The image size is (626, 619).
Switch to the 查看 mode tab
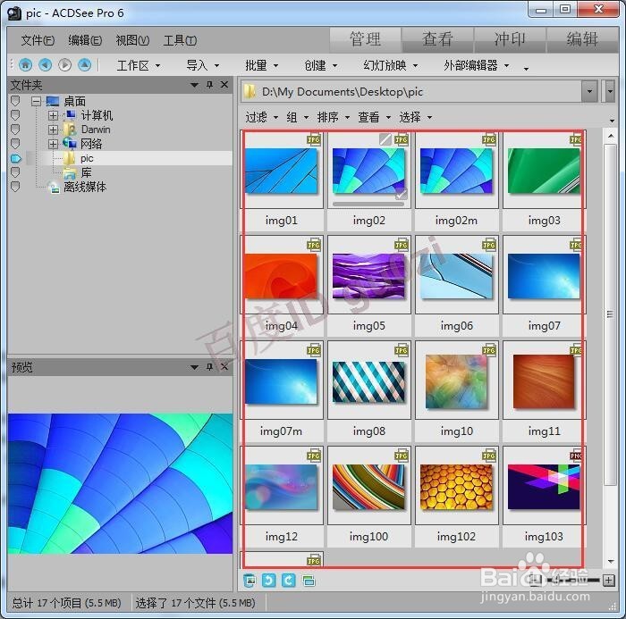[437, 39]
